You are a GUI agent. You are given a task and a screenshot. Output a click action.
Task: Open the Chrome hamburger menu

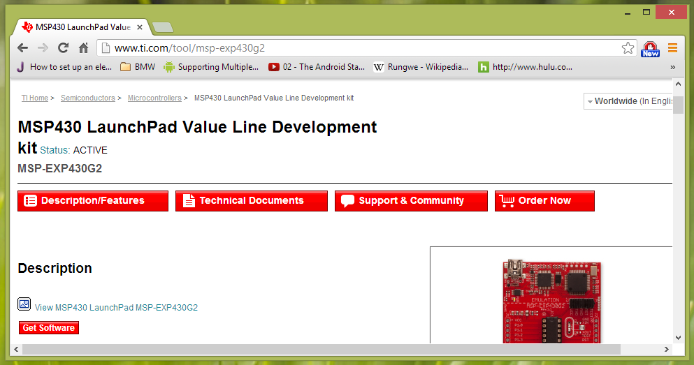click(x=673, y=47)
